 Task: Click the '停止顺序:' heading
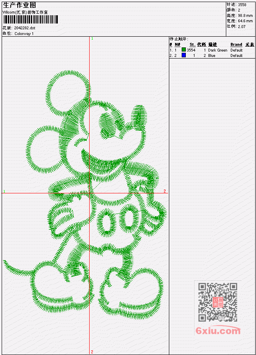[x=179, y=39]
